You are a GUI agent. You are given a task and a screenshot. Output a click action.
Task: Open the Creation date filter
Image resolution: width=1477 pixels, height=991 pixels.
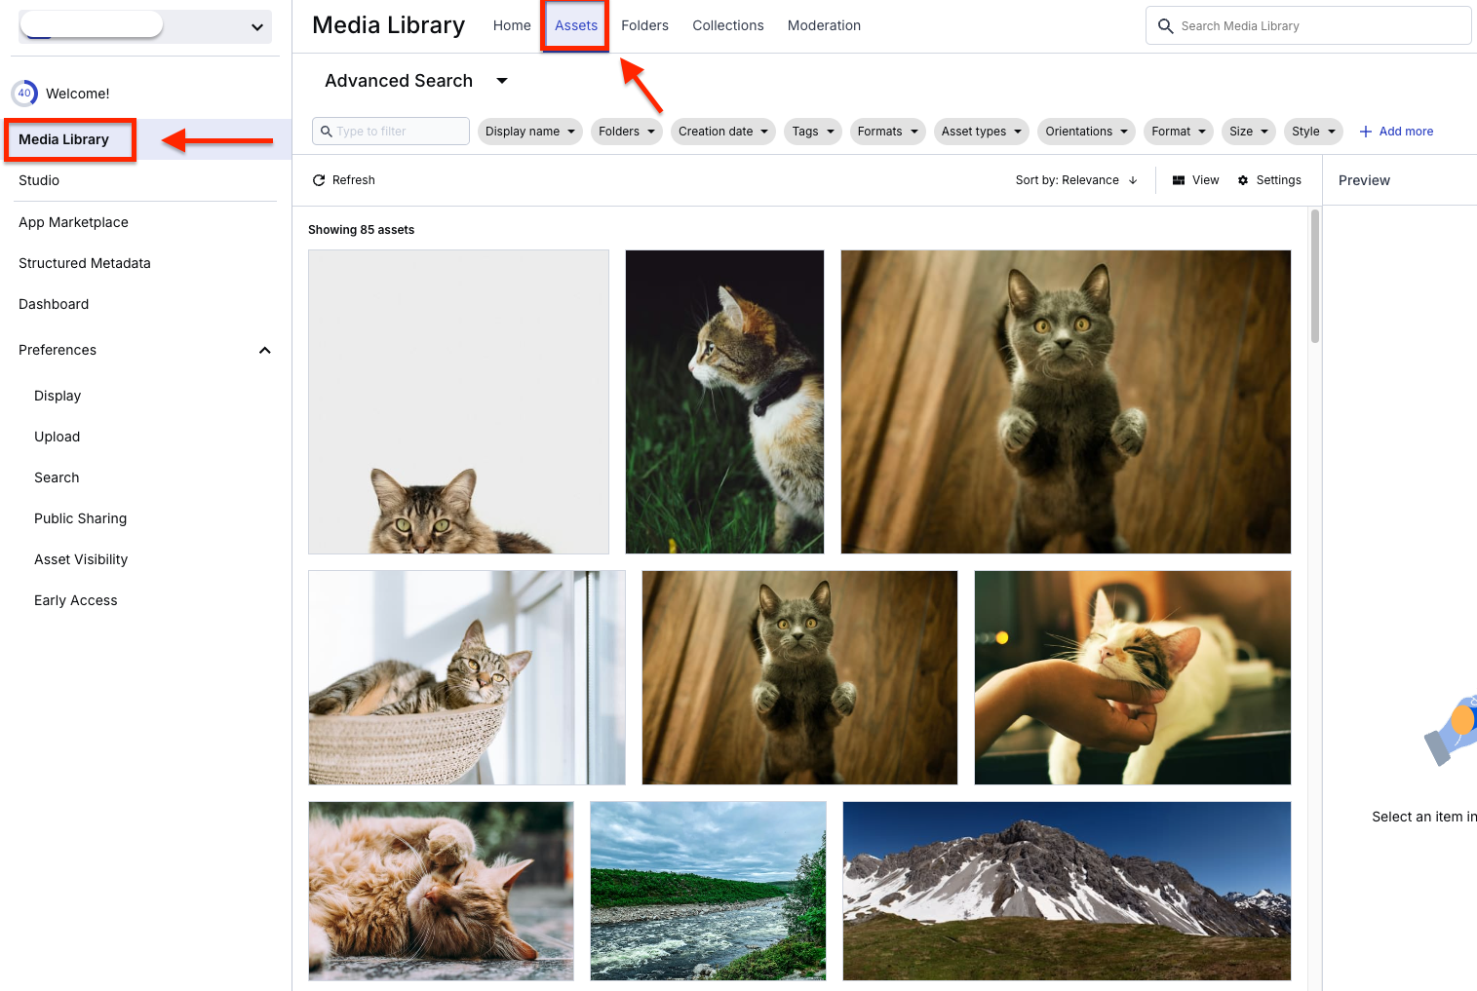tap(722, 131)
